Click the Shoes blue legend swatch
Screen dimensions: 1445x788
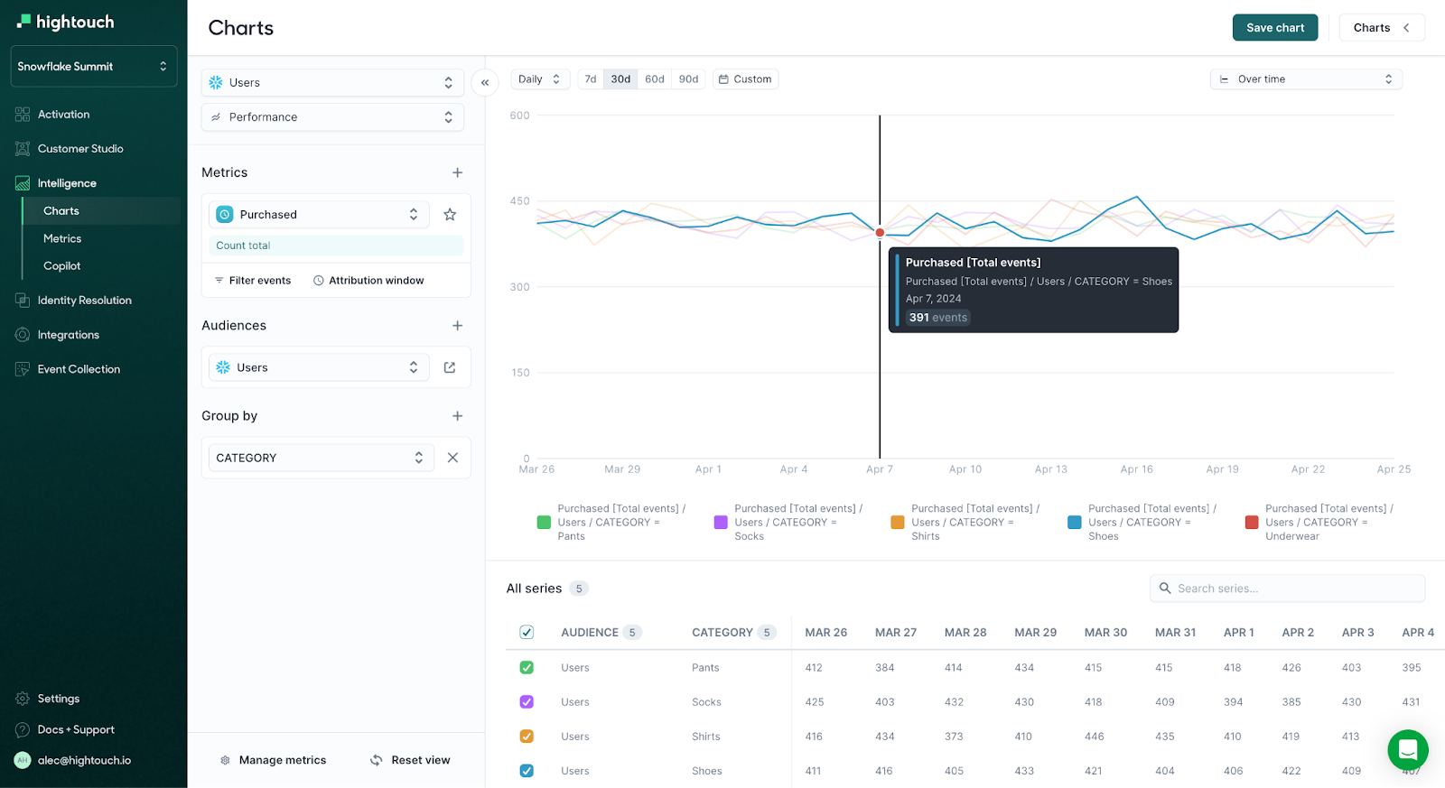pos(1075,523)
